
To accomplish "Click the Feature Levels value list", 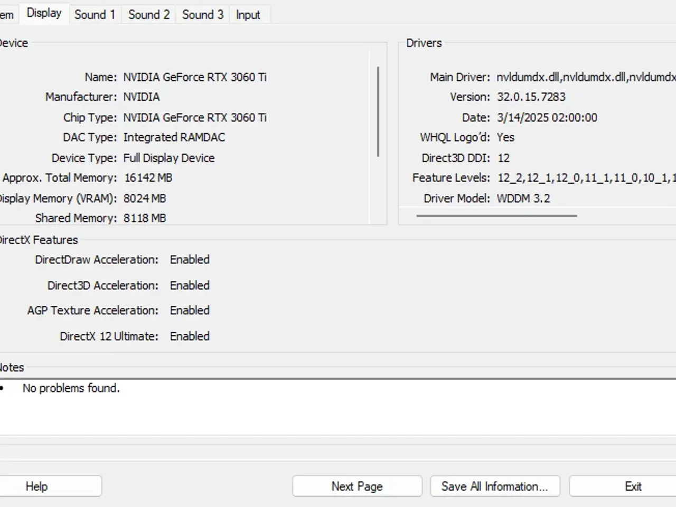I will coord(587,178).
